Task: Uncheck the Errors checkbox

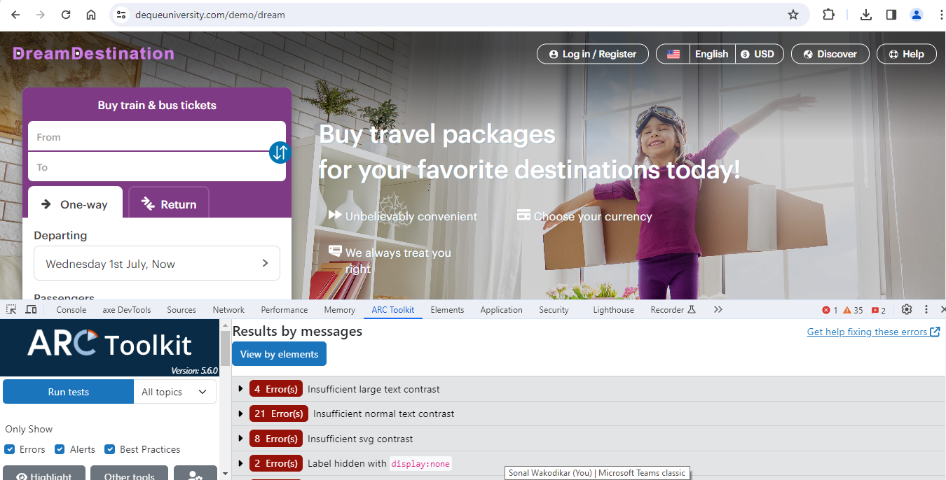Action: 10,449
